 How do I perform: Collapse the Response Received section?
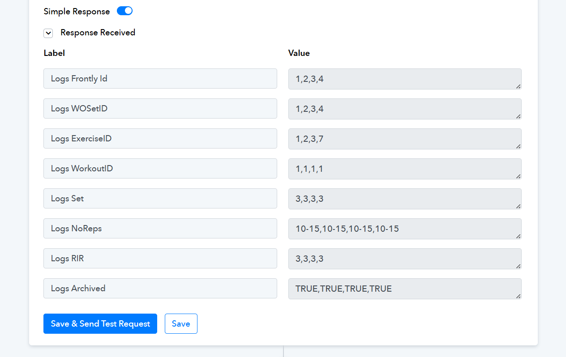pyautogui.click(x=48, y=33)
